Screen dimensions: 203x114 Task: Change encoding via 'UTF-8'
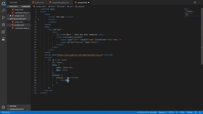pyautogui.click(x=171, y=112)
